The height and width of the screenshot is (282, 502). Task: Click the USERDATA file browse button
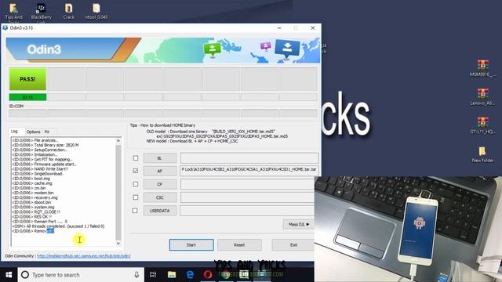pos(160,211)
